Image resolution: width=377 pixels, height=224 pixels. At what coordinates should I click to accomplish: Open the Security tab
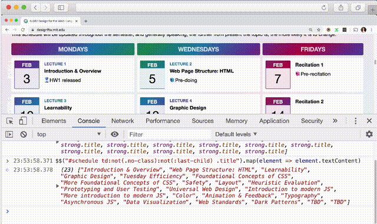tap(312, 121)
